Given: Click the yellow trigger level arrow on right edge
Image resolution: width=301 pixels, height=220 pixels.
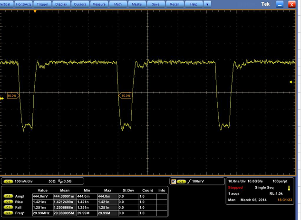Looking at the screenshot, I should (x=292, y=82).
